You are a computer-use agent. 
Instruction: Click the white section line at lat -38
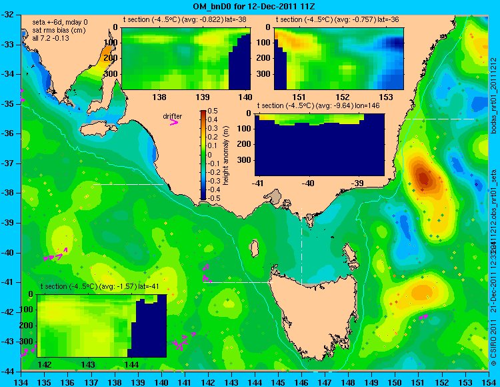tap(128, 184)
